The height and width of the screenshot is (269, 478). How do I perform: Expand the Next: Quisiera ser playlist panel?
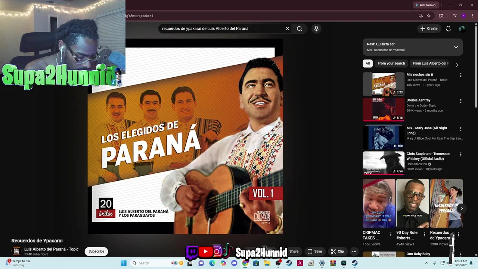point(456,47)
